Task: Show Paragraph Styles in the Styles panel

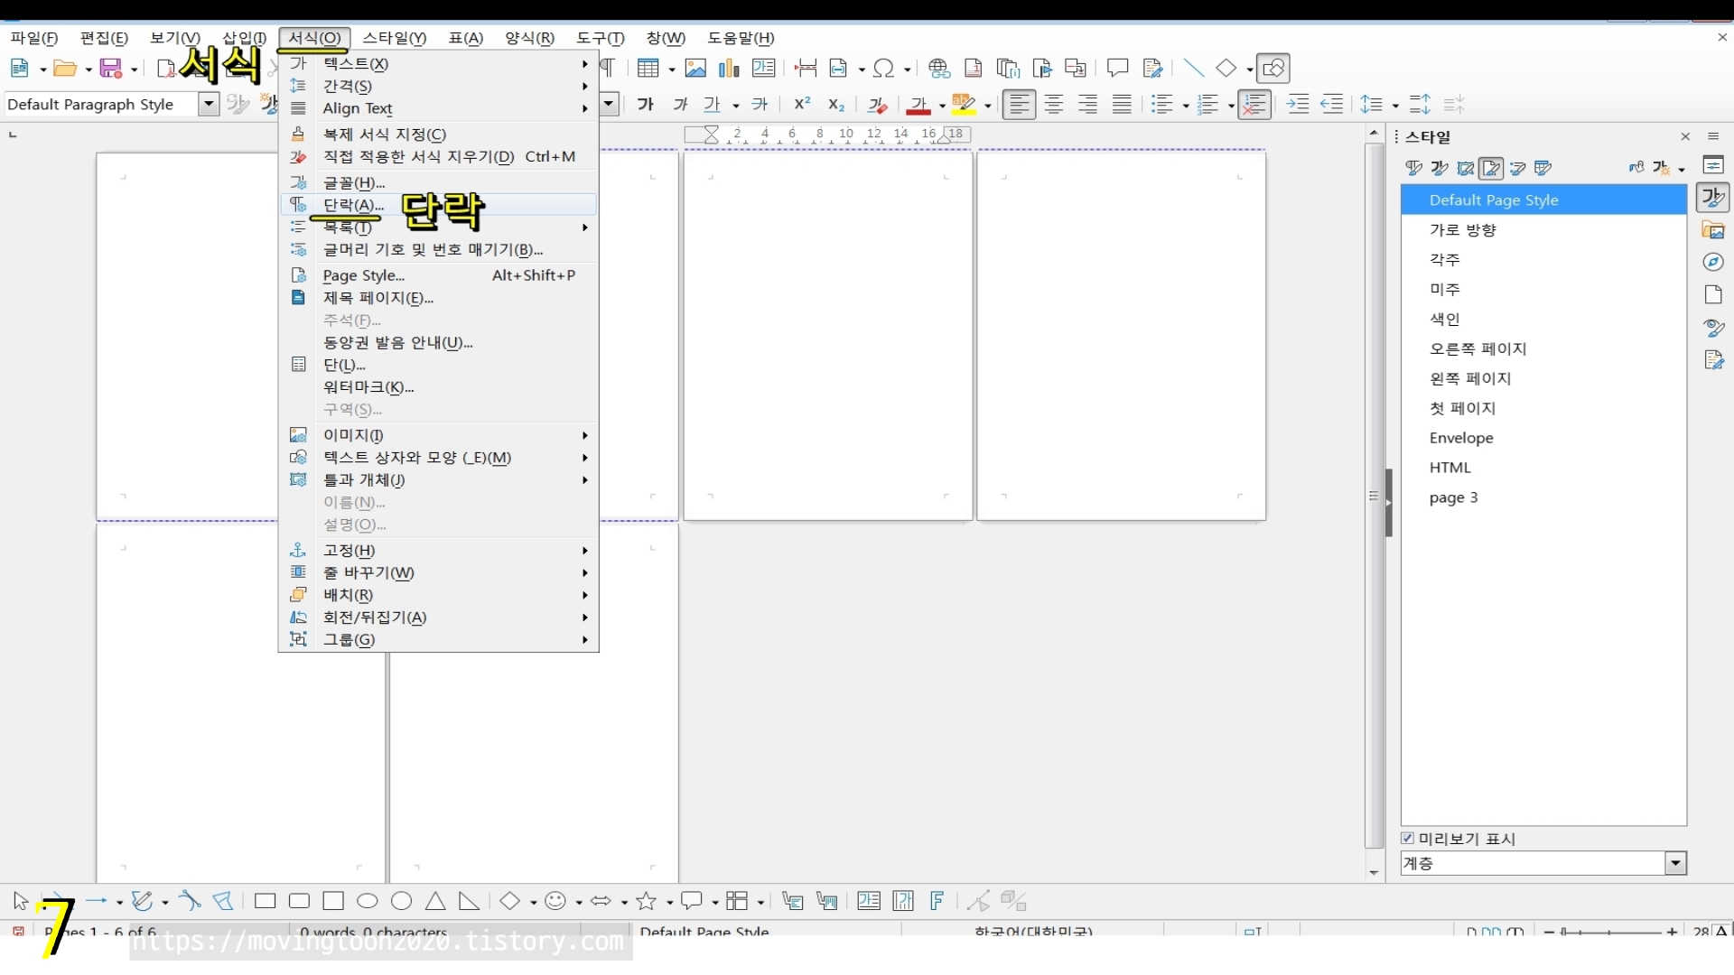Action: (x=1414, y=168)
